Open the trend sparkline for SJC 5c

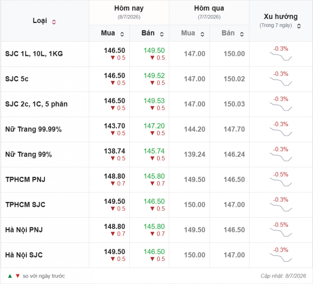281,82
